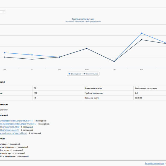This screenshot has height=166, width=166.
Task: Click the table cell showing 158
Action: click(58, 93)
